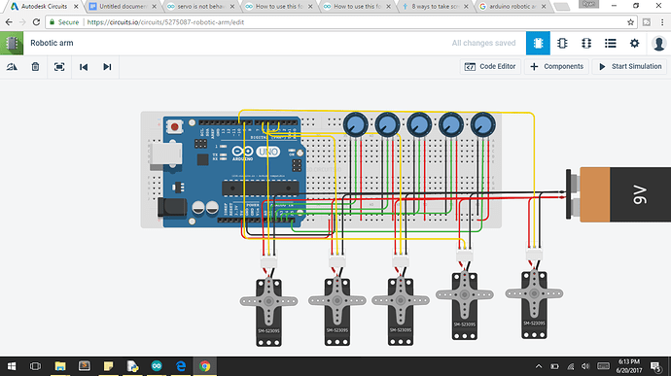Reload the circuits.io page
Image resolution: width=671 pixels, height=376 pixels.
tap(36, 22)
